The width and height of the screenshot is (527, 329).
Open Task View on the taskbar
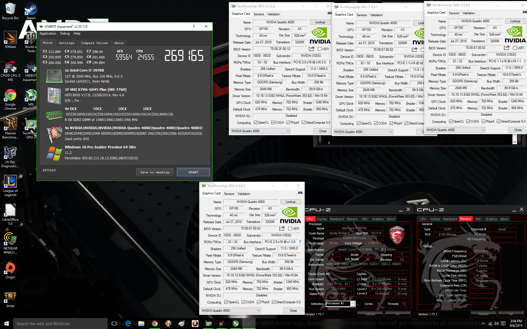coord(114,324)
